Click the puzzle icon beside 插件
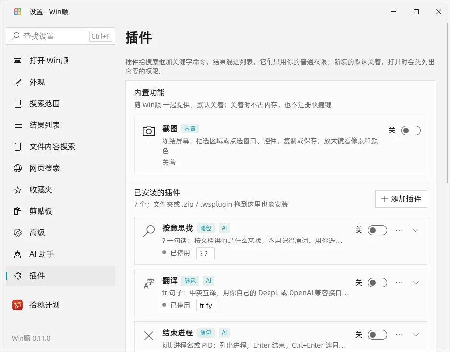450x352 pixels. (x=18, y=276)
